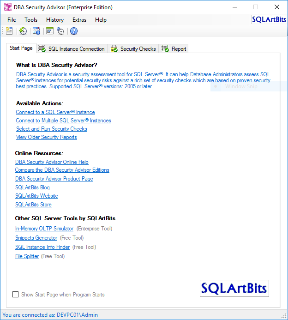Open Compare the DBA Security Advisor Editions link

[x=62, y=170]
